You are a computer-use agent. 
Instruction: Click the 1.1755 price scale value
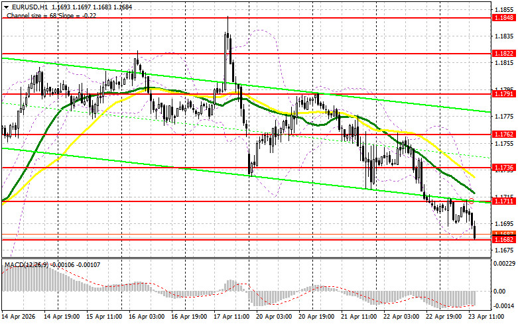(505, 144)
